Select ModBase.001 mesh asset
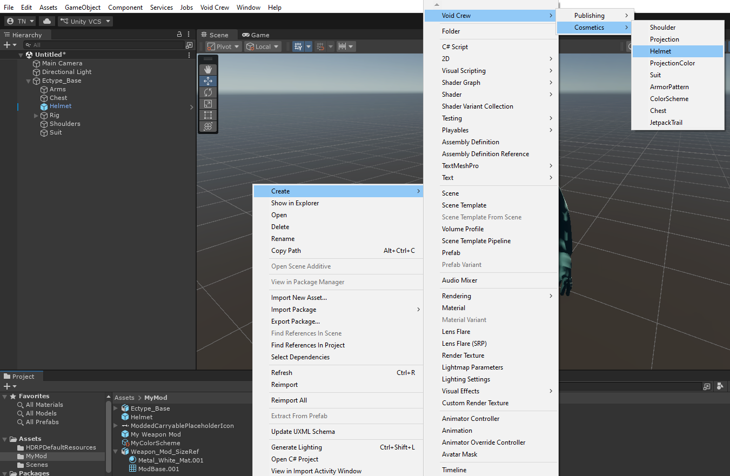This screenshot has height=476, width=730. pos(158,469)
